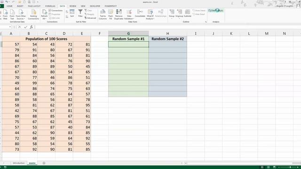Open the Refresh All dropdown
This screenshot has height=169, width=301.
point(44,15)
